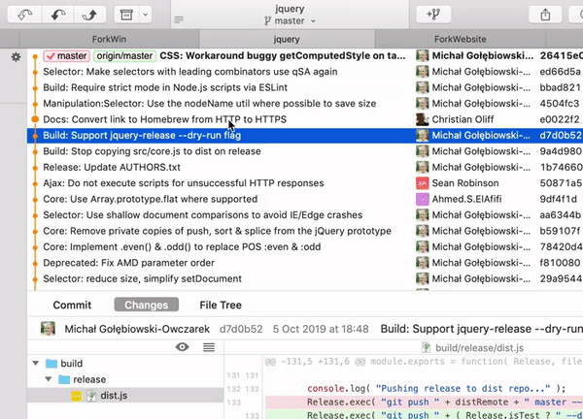Click Christian Oliff's avatar in commit list
Viewport: 583px width, 419px height.
click(x=422, y=119)
